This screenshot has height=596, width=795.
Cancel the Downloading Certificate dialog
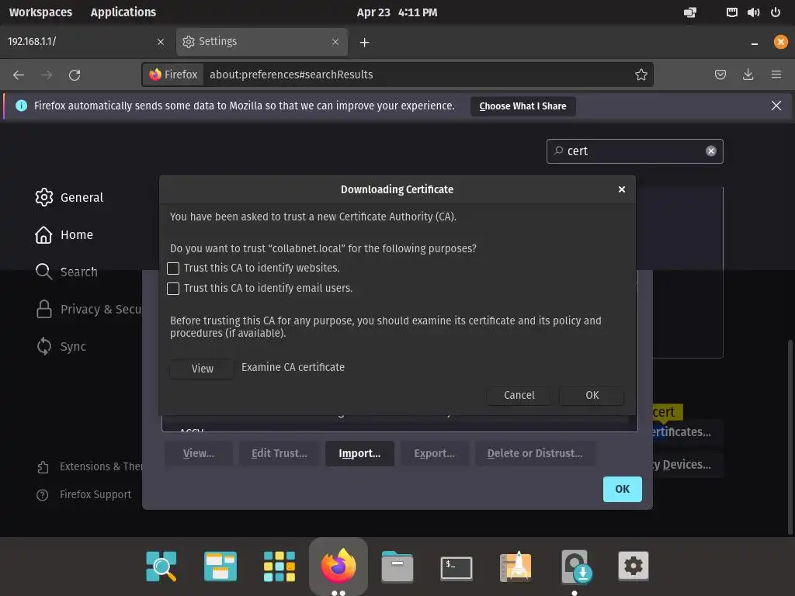tap(519, 395)
